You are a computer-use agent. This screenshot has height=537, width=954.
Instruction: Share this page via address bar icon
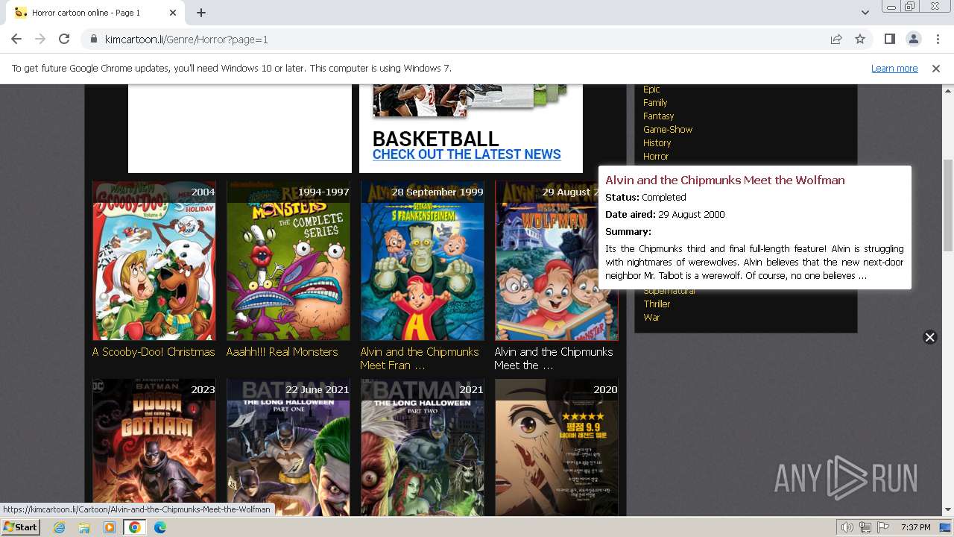click(836, 39)
